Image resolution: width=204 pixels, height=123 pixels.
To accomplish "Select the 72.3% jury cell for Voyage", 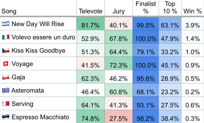I will (x=118, y=64).
